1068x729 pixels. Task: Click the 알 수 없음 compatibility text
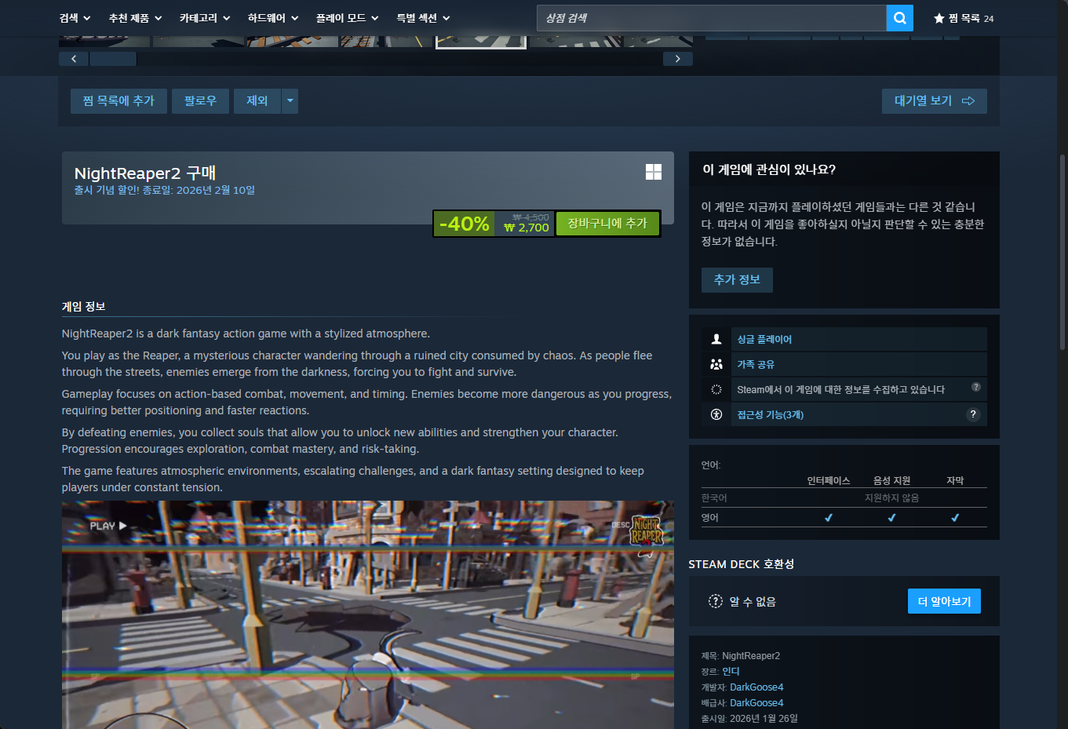click(x=753, y=601)
